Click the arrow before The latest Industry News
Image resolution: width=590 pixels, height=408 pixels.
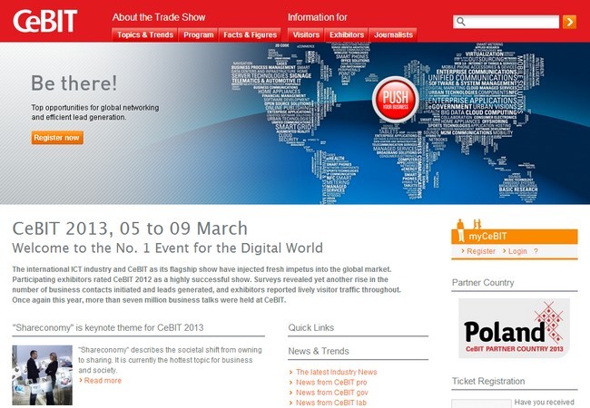pyautogui.click(x=290, y=372)
